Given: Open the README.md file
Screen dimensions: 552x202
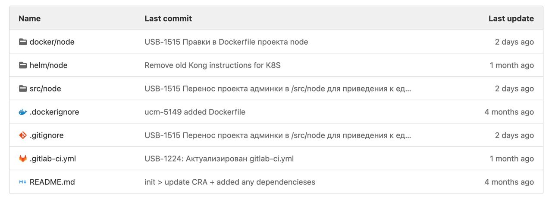Looking at the screenshot, I should tap(52, 182).
